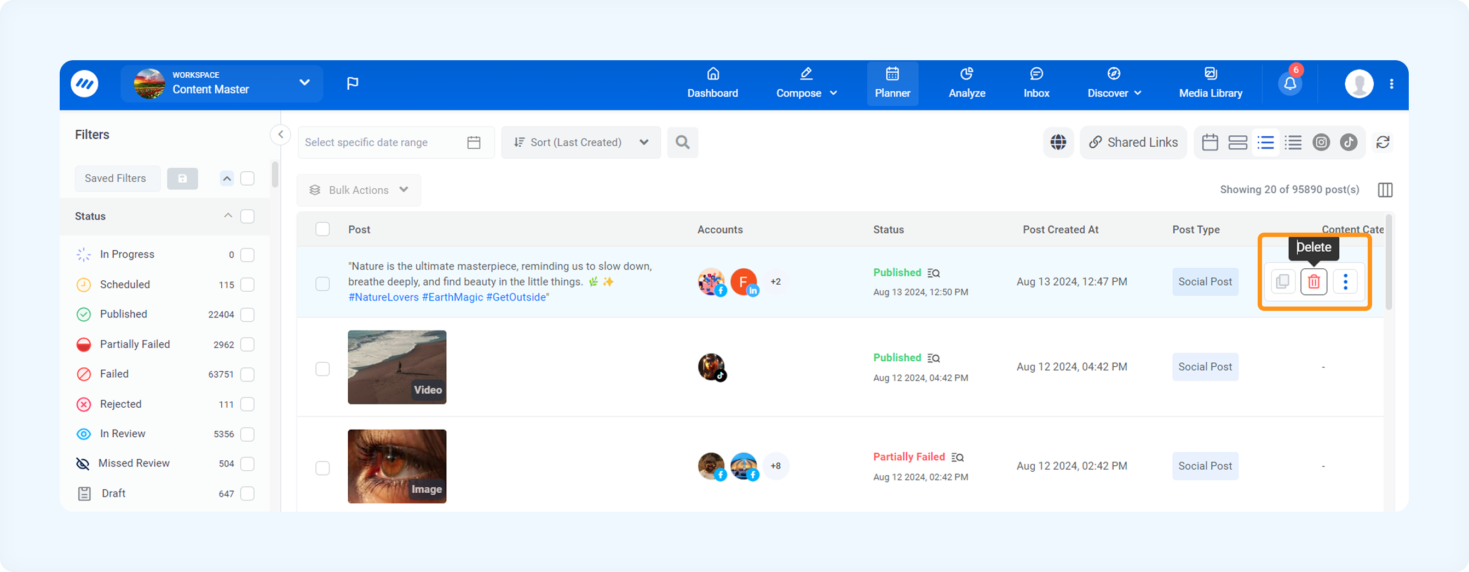
Task: Select the Image post row checkbox
Action: point(323,468)
